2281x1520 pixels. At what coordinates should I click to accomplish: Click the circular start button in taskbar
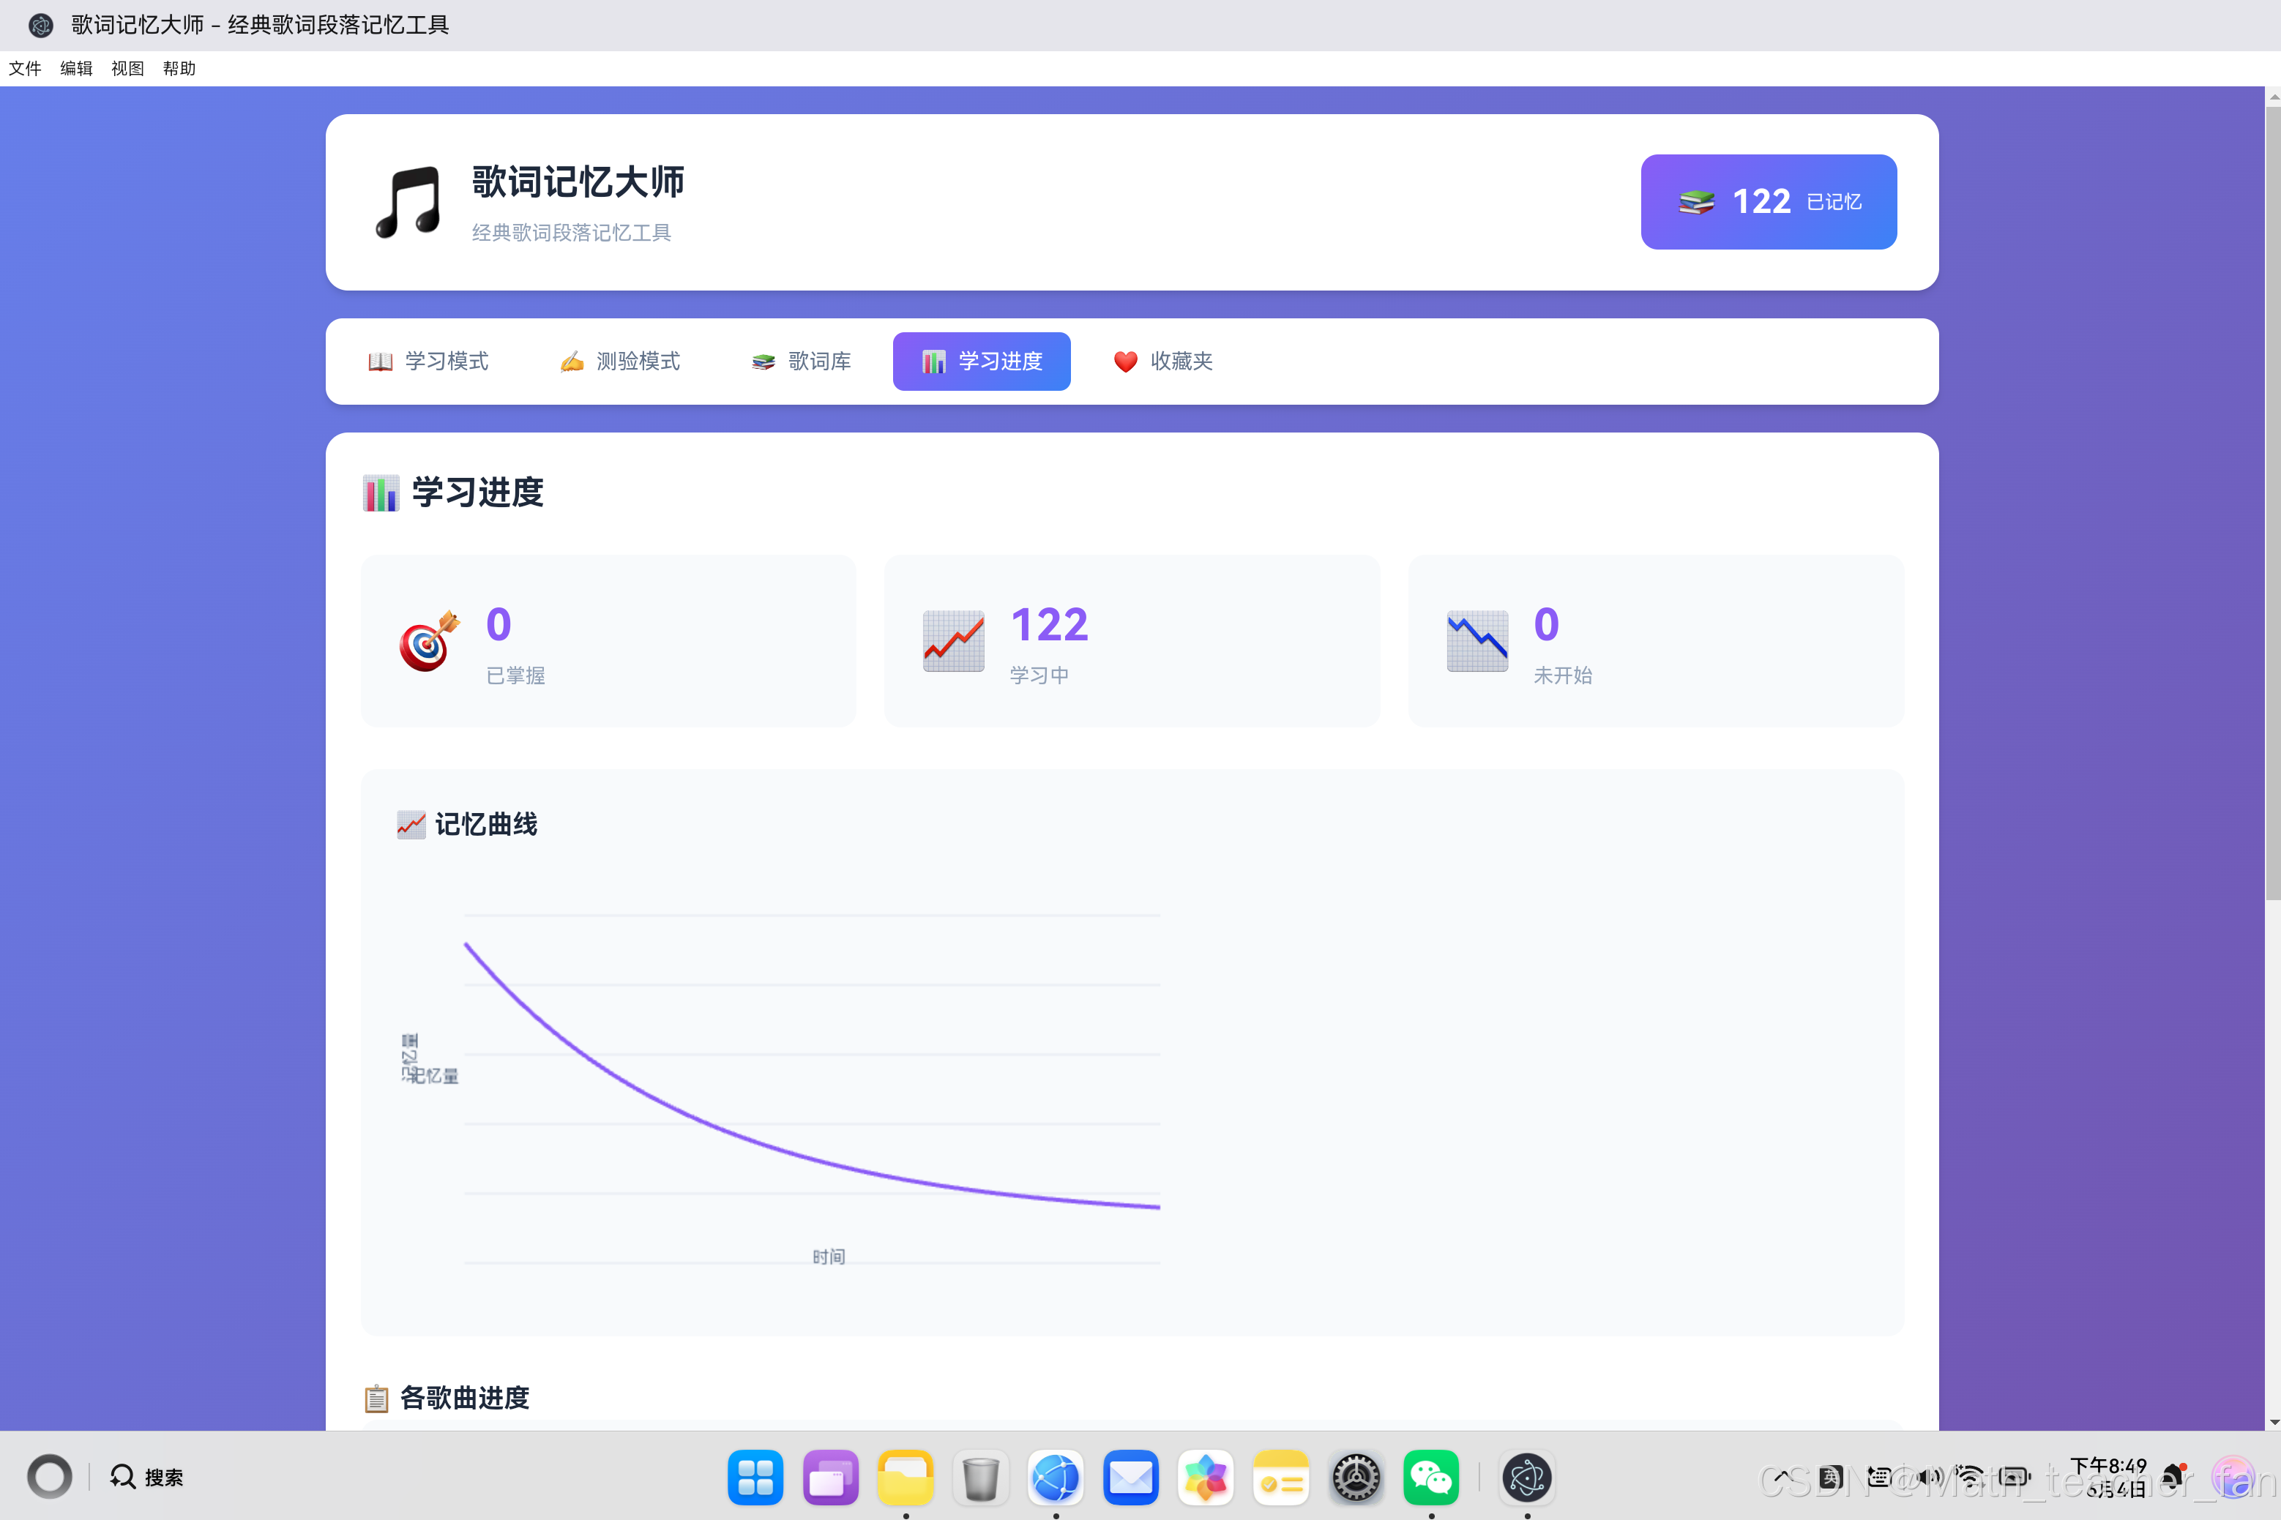(x=50, y=1476)
